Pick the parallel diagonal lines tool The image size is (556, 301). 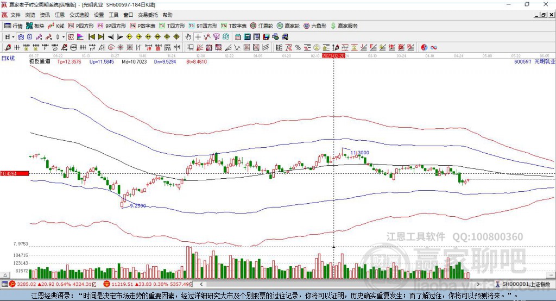(x=265, y=48)
